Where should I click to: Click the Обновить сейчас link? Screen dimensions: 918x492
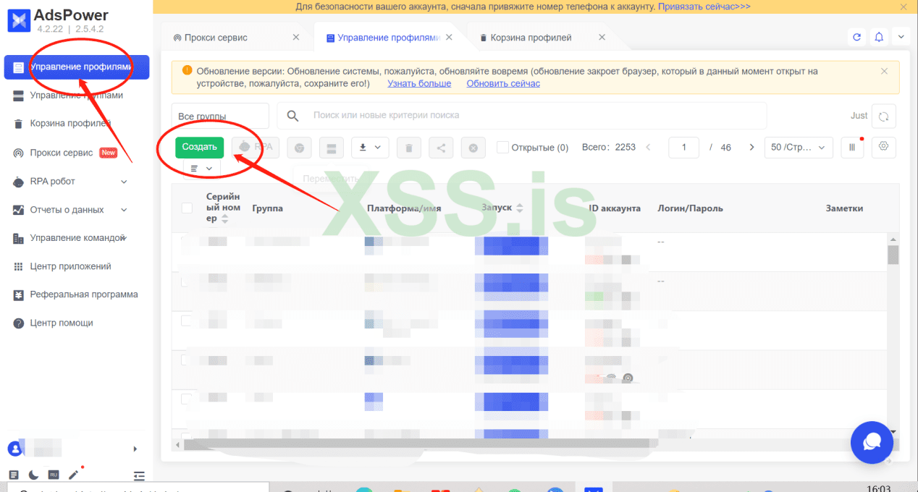pos(503,84)
